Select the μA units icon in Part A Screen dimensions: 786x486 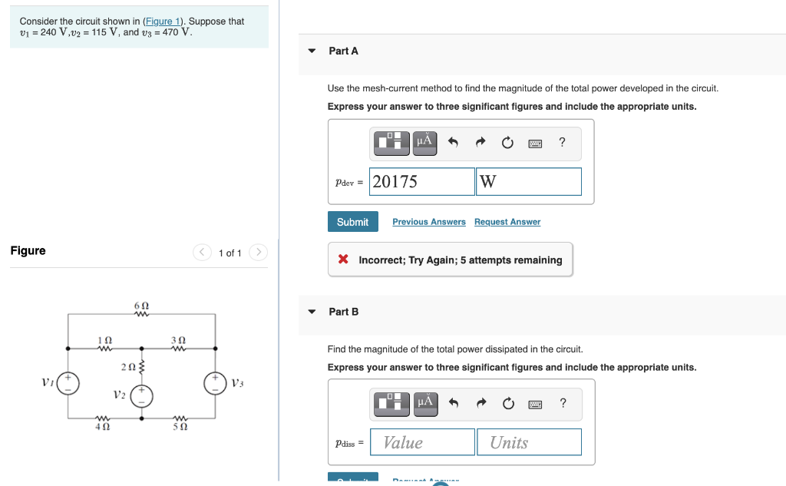pos(424,143)
